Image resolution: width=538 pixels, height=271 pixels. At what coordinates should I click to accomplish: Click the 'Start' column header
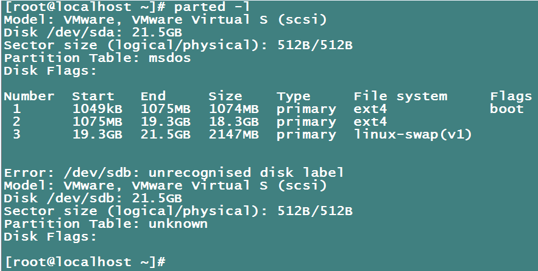(93, 96)
